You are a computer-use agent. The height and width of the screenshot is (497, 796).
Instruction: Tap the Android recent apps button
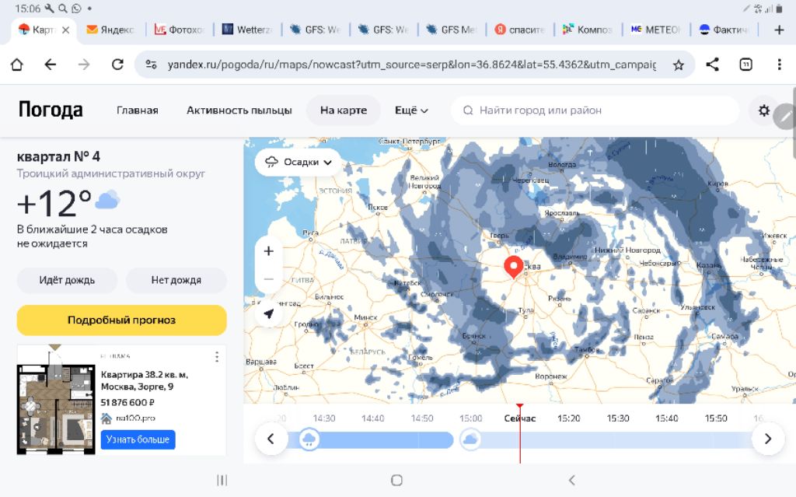222,480
